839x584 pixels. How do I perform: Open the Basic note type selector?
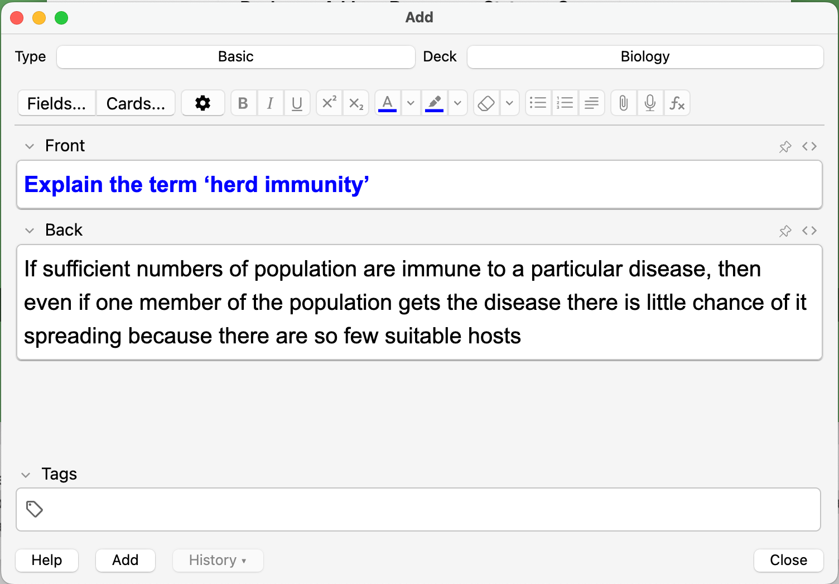[x=235, y=57]
